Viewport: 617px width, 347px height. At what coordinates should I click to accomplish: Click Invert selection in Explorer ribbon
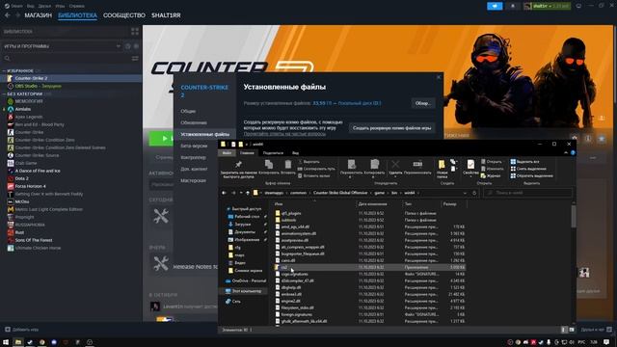(531, 175)
